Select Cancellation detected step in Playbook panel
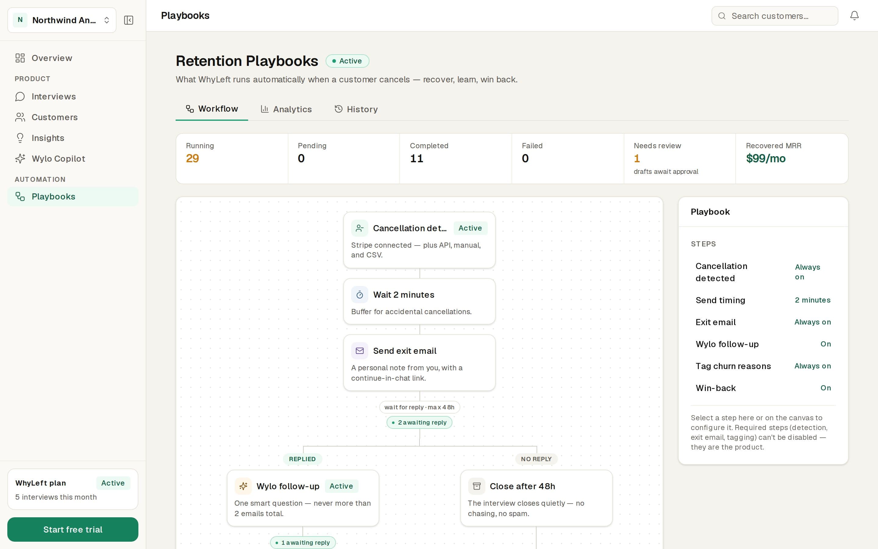 763,272
